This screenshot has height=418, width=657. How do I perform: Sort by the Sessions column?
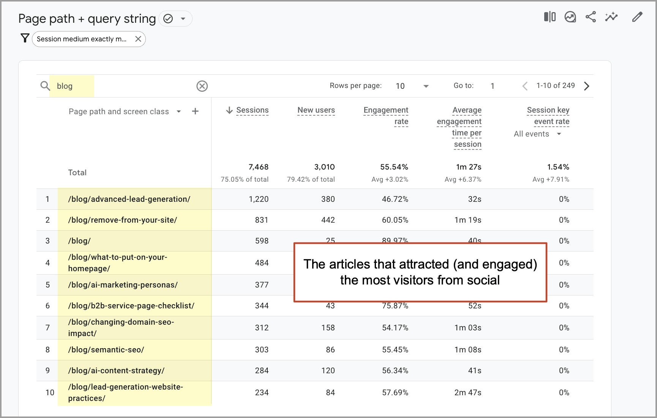(x=252, y=110)
